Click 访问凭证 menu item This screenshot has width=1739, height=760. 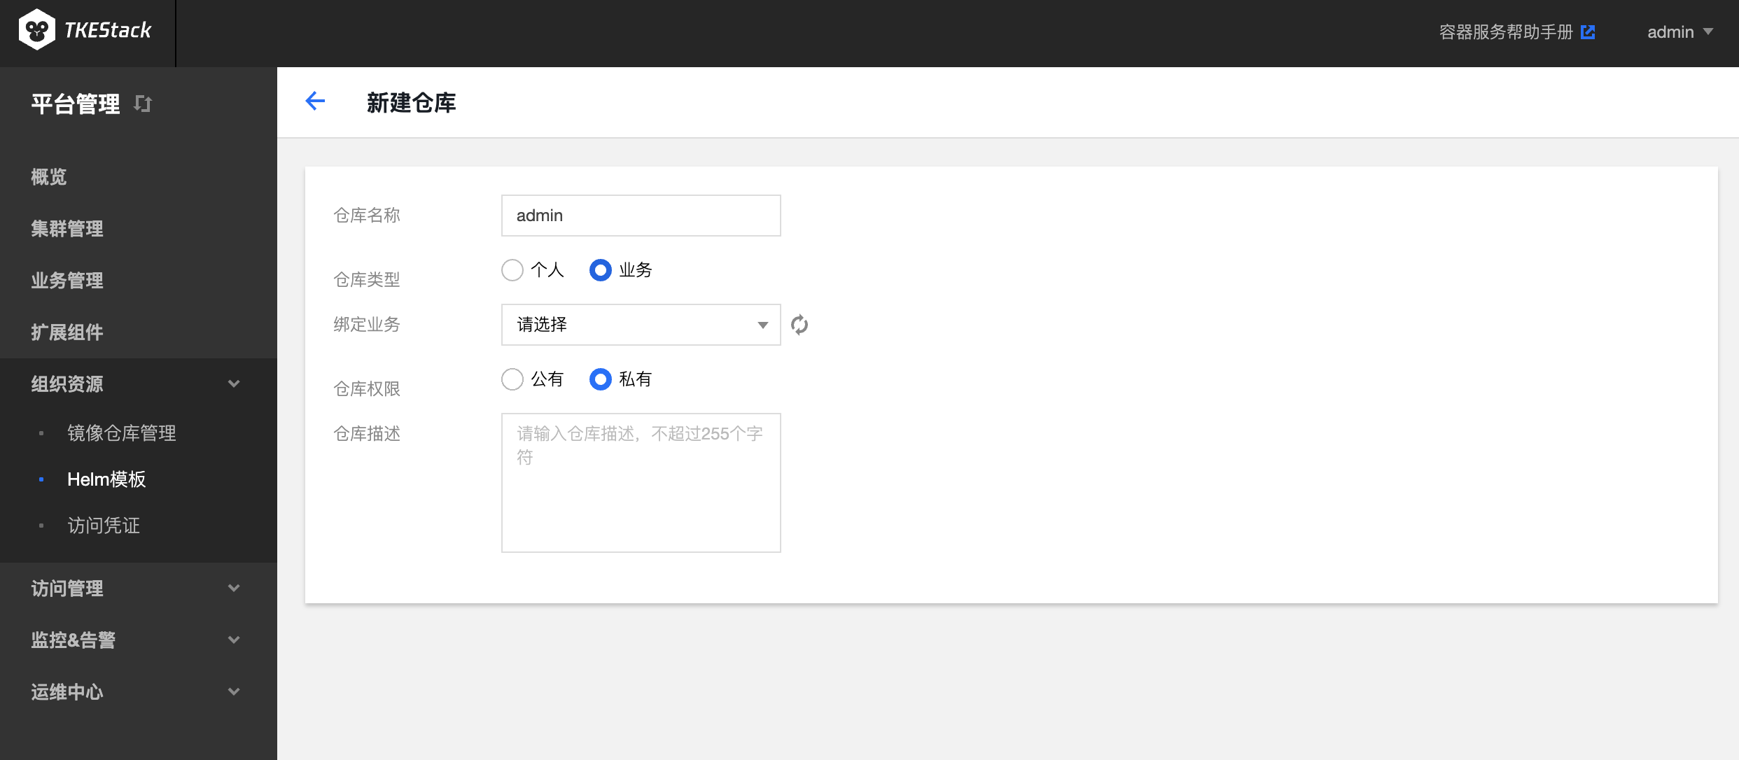pos(102,524)
